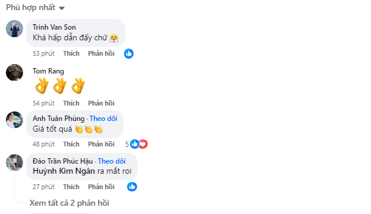Open Anh Tuân Phùng's profile picture
Image resolution: width=371 pixels, height=214 pixels.
14,120
